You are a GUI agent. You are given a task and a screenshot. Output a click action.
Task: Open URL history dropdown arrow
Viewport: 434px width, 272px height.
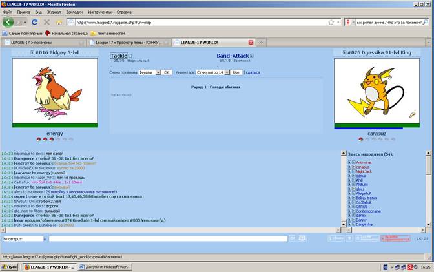[x=338, y=23]
